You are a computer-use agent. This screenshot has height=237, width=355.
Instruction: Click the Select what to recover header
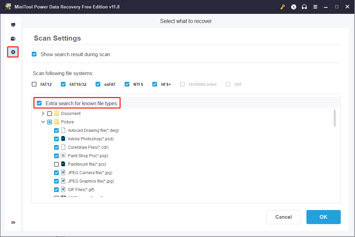[186, 21]
